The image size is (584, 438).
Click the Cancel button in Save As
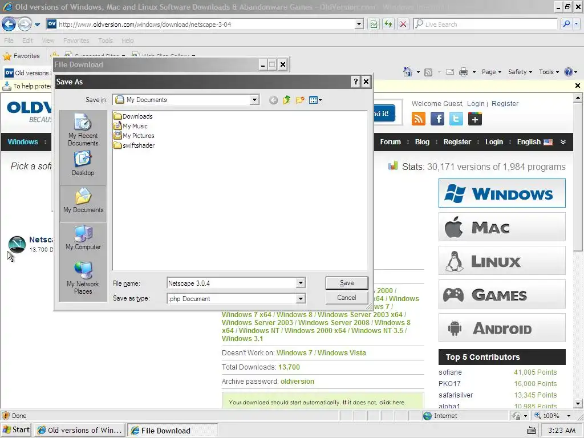346,298
